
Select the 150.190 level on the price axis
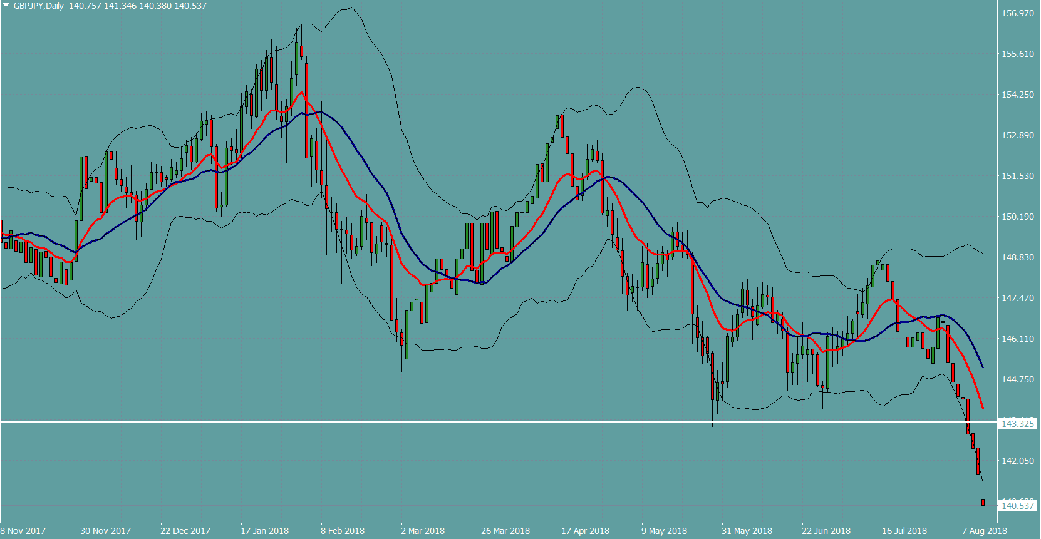pyautogui.click(x=1018, y=217)
